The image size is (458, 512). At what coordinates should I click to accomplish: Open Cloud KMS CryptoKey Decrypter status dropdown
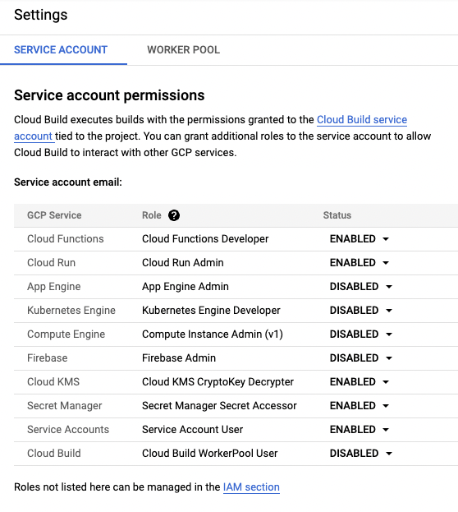pos(360,382)
